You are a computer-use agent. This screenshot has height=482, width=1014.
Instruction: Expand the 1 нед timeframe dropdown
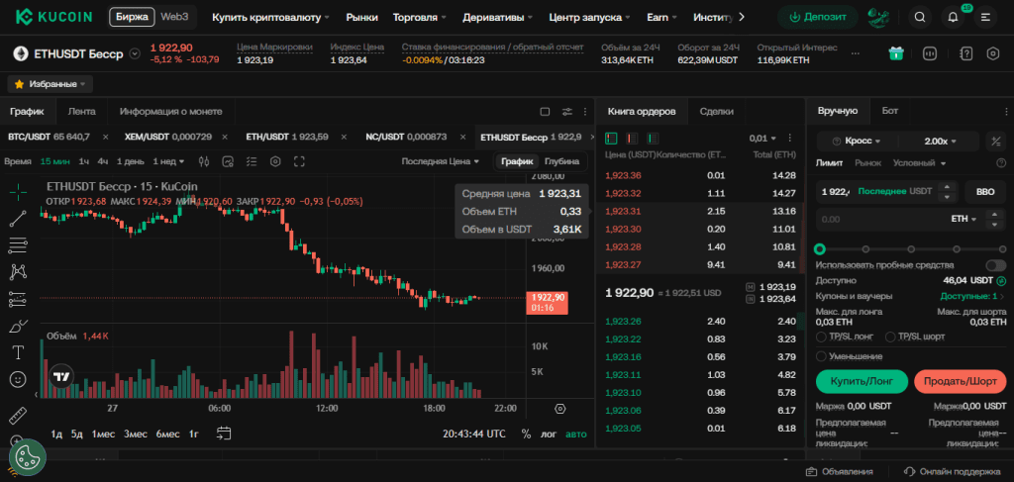coord(168,161)
